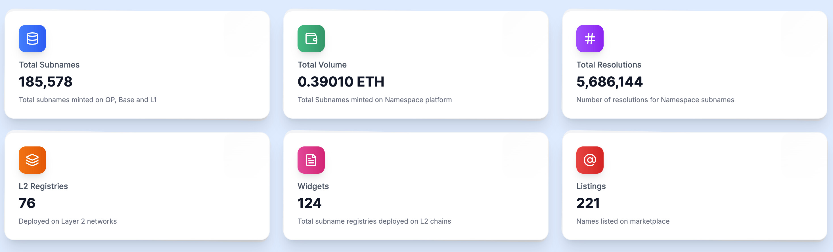Click the L2 Registries label
Viewport: 833px width, 252px height.
point(43,186)
